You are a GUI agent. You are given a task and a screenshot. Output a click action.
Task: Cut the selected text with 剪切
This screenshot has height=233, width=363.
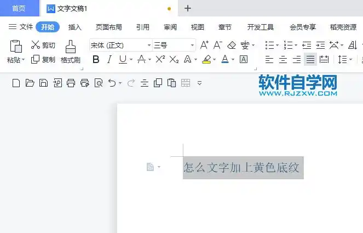[43, 45]
